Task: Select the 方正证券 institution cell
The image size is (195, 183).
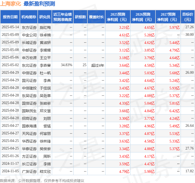Action: tap(29, 156)
